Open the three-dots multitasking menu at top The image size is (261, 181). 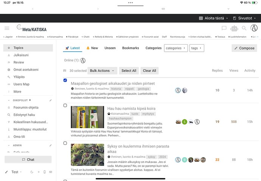click(130, 3)
